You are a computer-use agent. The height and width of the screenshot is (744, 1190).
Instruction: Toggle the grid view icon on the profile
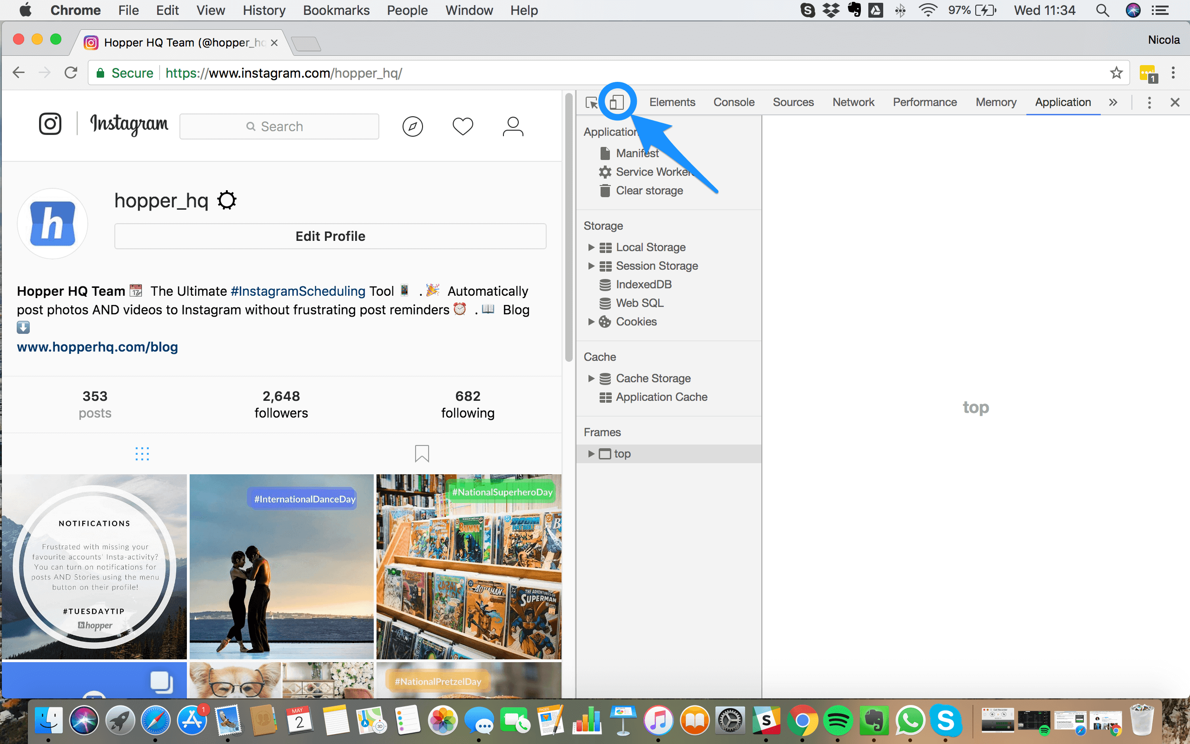(x=141, y=453)
